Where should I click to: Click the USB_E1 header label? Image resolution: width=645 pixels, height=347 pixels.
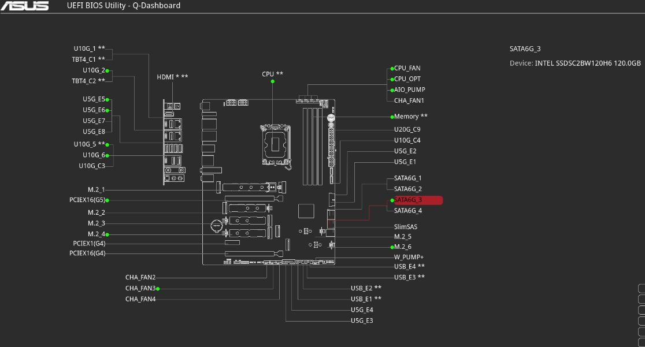coord(366,299)
